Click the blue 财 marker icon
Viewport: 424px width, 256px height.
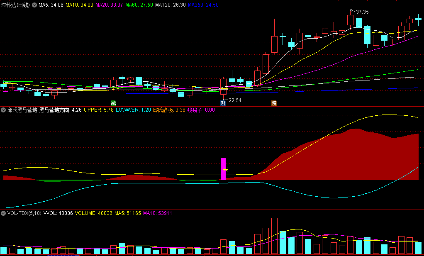pos(223,103)
